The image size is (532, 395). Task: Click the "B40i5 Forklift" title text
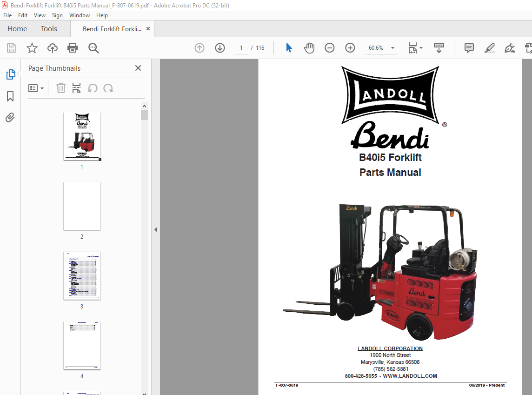click(390, 157)
